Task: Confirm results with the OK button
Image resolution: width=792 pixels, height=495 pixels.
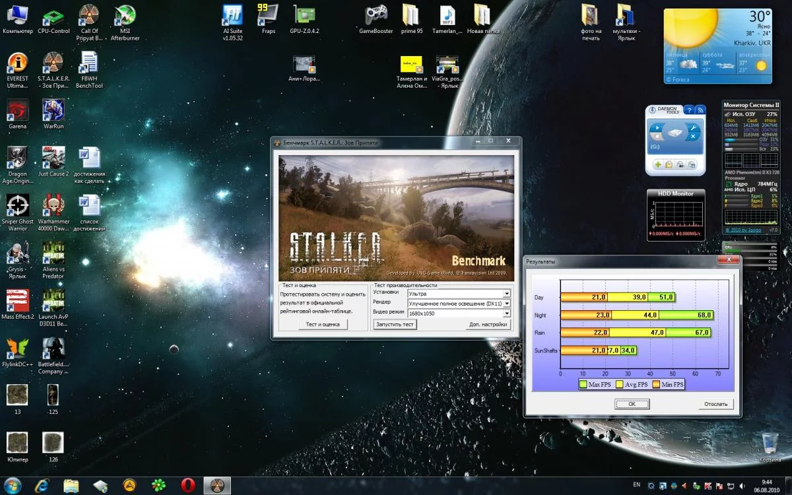Action: click(x=632, y=404)
